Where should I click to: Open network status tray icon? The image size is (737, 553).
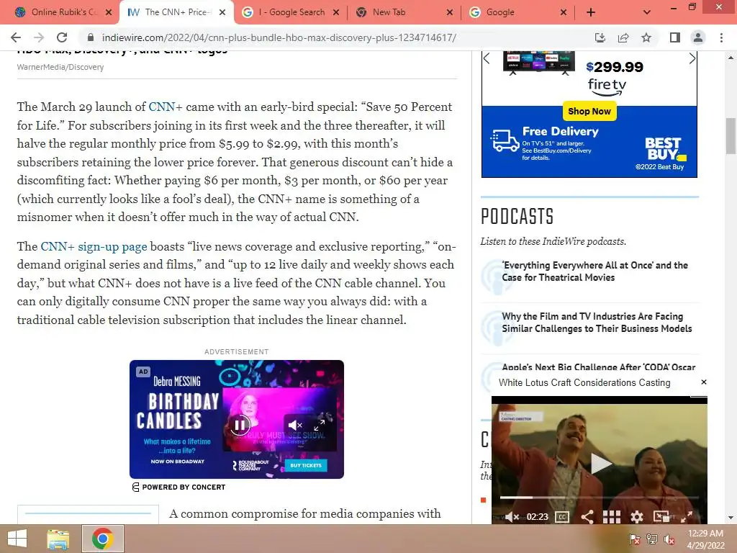click(651, 539)
